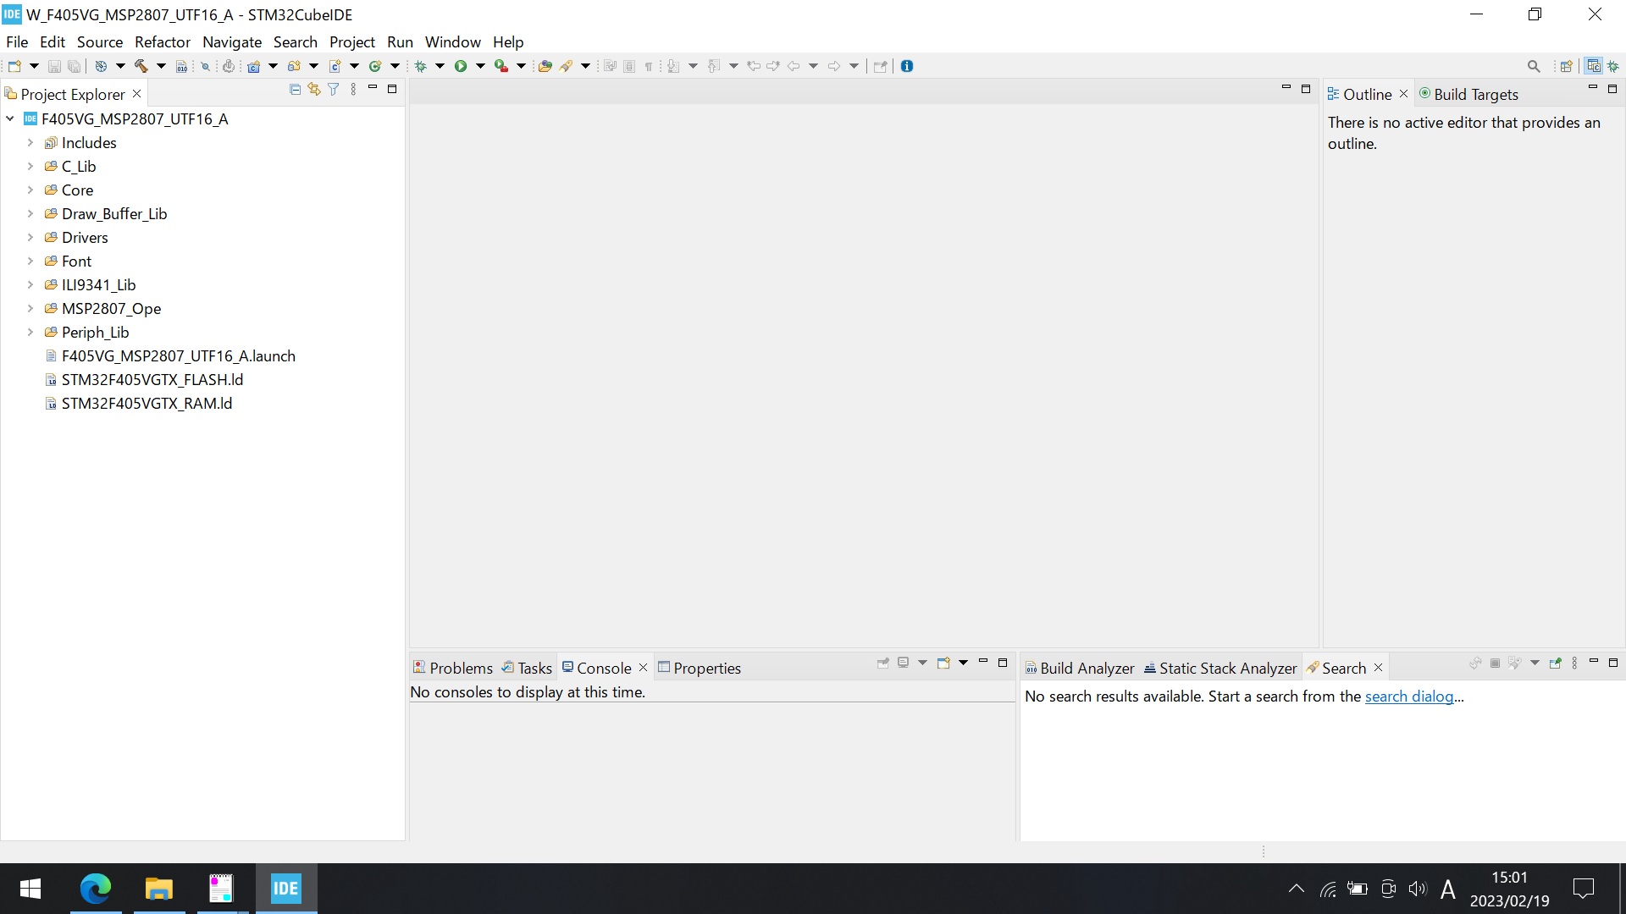
Task: Switch to the Tasks tab
Action: point(527,668)
